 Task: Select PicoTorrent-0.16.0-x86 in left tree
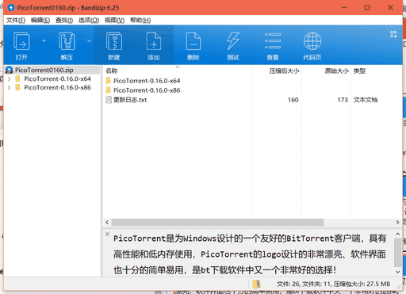click(x=57, y=88)
